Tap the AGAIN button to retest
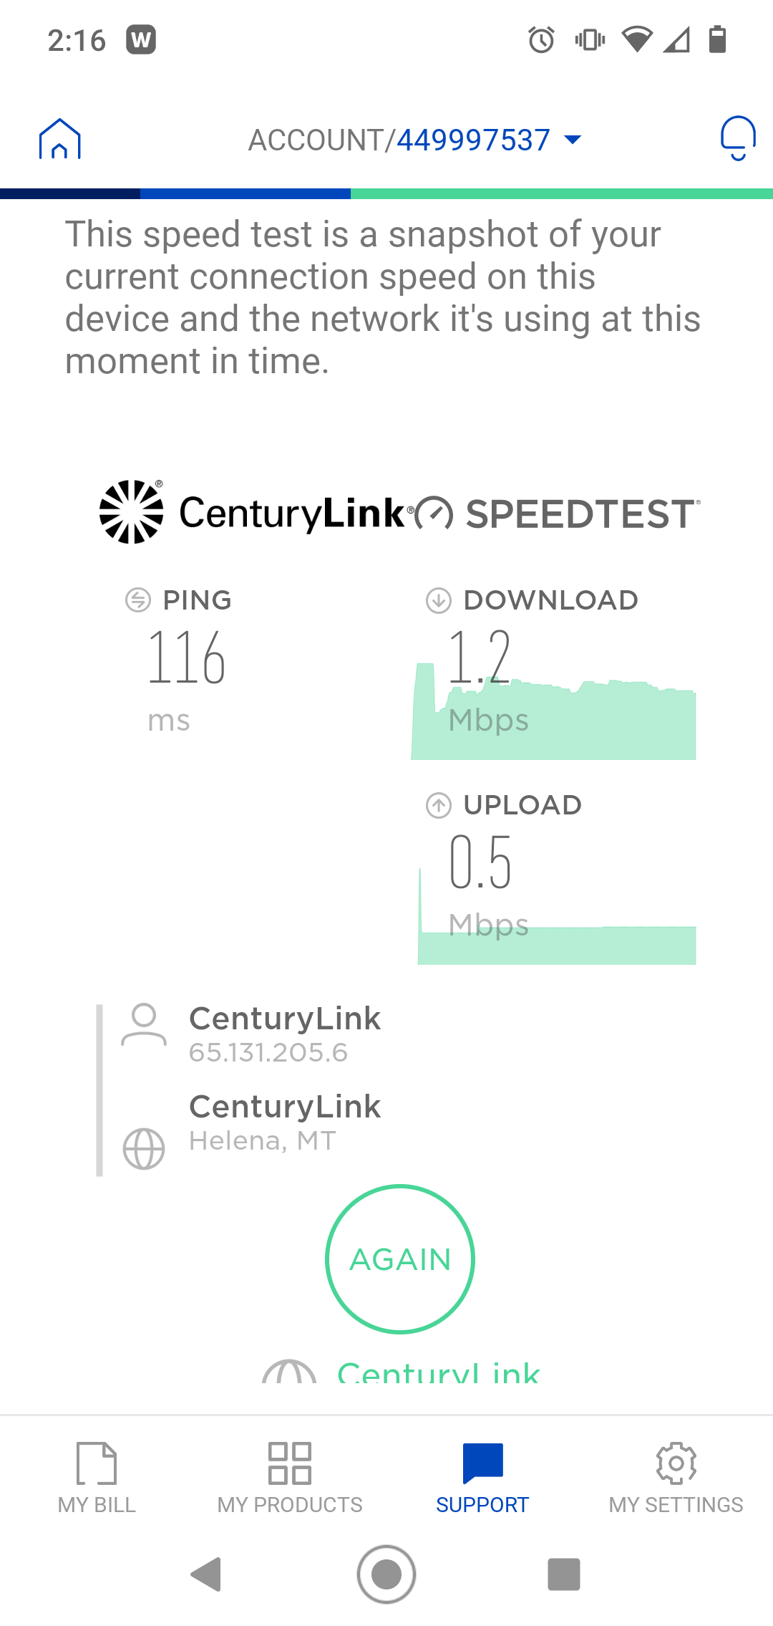 coord(400,1259)
